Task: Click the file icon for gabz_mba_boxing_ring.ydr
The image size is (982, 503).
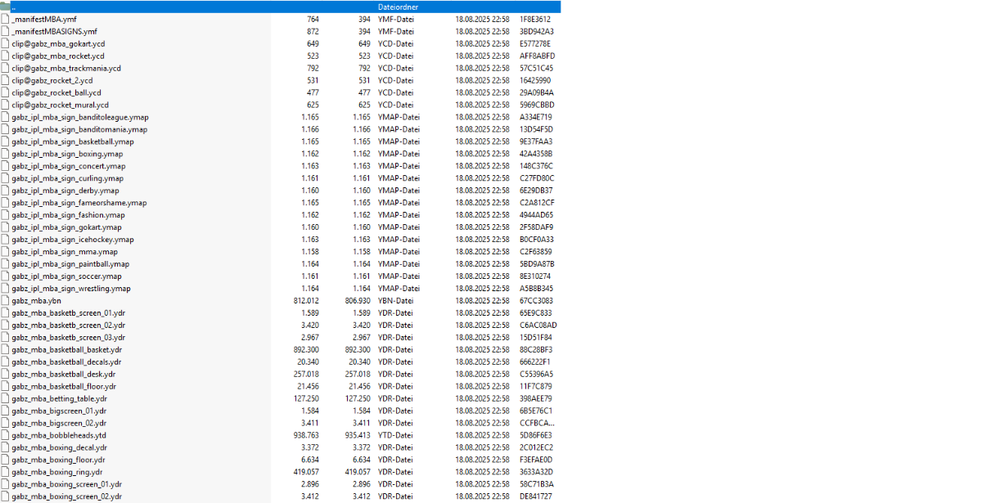Action: click(x=6, y=473)
